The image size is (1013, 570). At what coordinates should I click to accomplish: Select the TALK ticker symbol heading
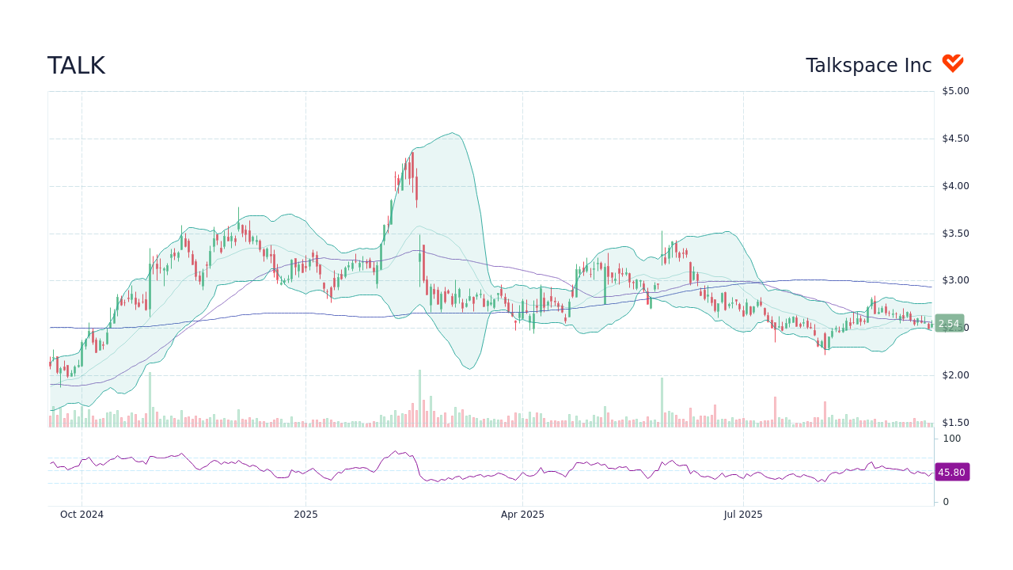pos(76,65)
